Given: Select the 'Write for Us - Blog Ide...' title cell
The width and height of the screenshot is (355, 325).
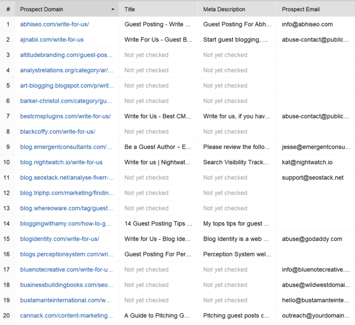Looking at the screenshot, I should [x=157, y=239].
